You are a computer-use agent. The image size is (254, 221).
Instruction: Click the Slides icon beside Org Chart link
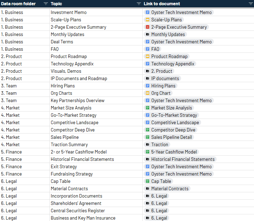point(148,93)
